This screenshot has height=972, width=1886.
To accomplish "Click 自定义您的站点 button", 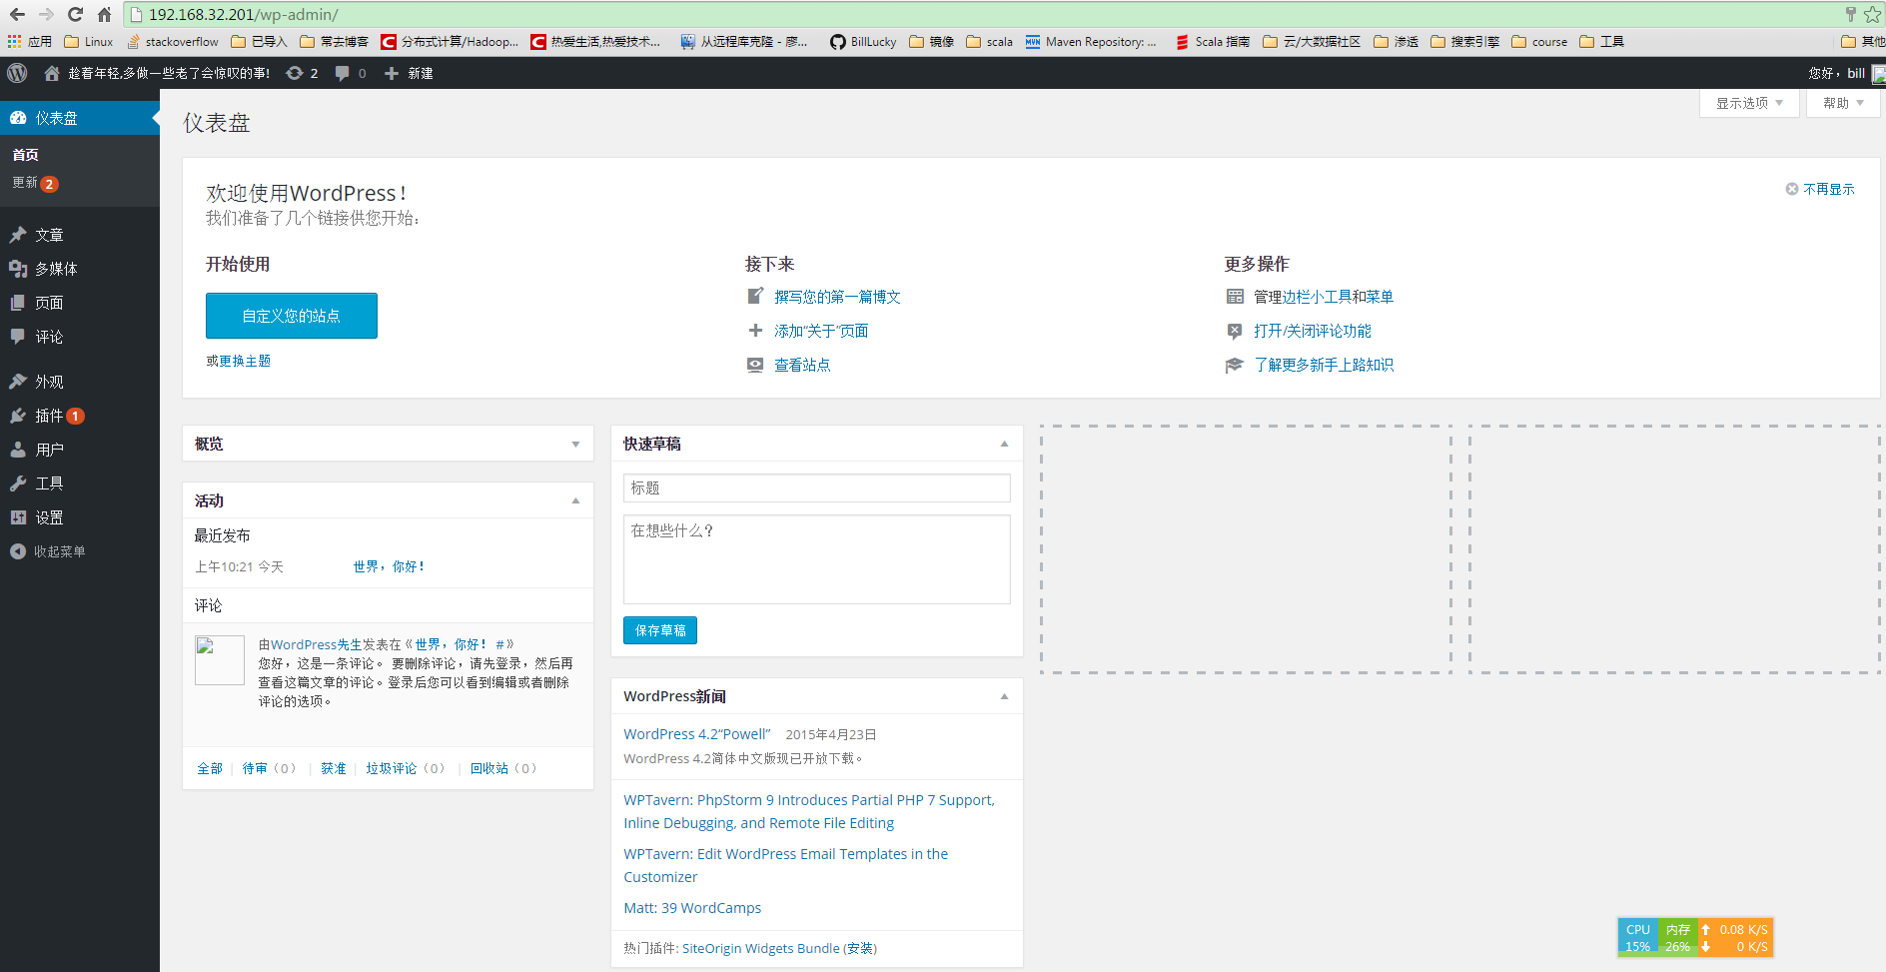I will (292, 316).
